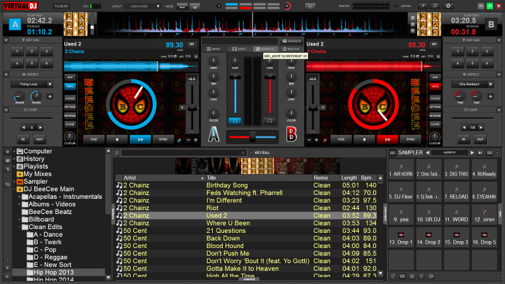Viewport: 505px width, 284px height.
Task: Click CUE button on deck A
Action: point(93,139)
